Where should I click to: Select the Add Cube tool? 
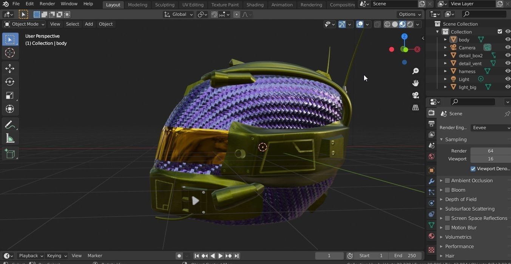pyautogui.click(x=10, y=154)
